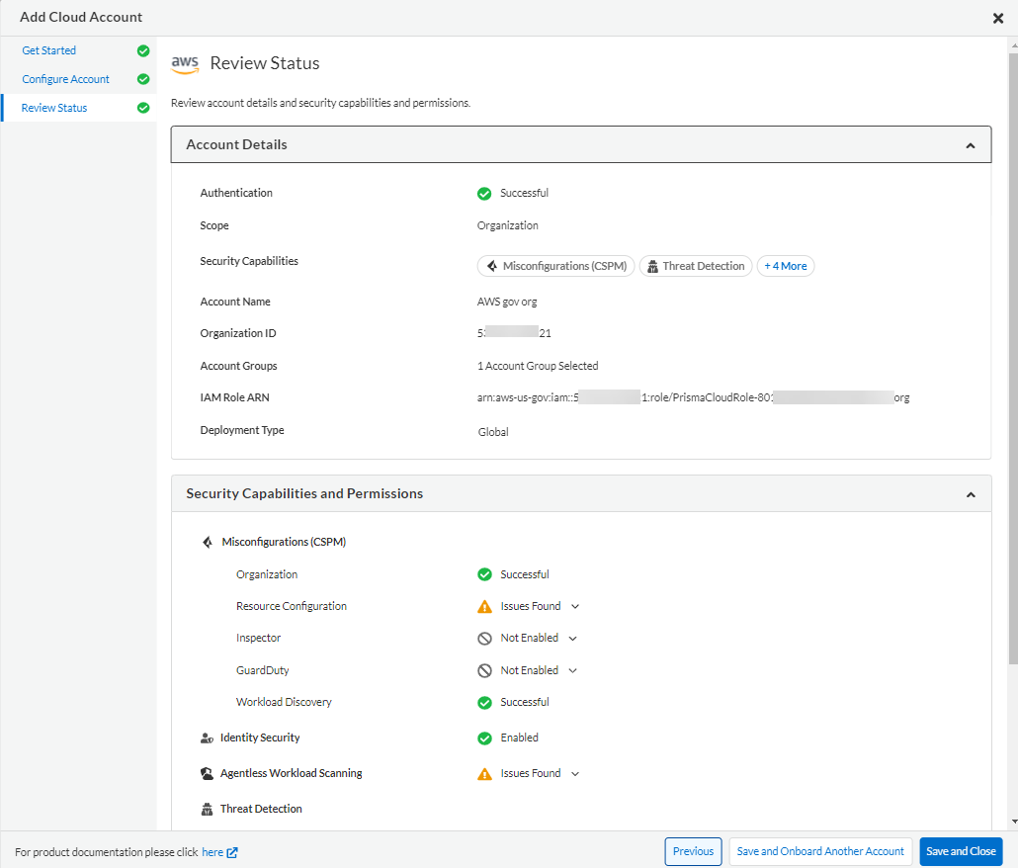
Task: Click Save and Close
Action: (961, 851)
